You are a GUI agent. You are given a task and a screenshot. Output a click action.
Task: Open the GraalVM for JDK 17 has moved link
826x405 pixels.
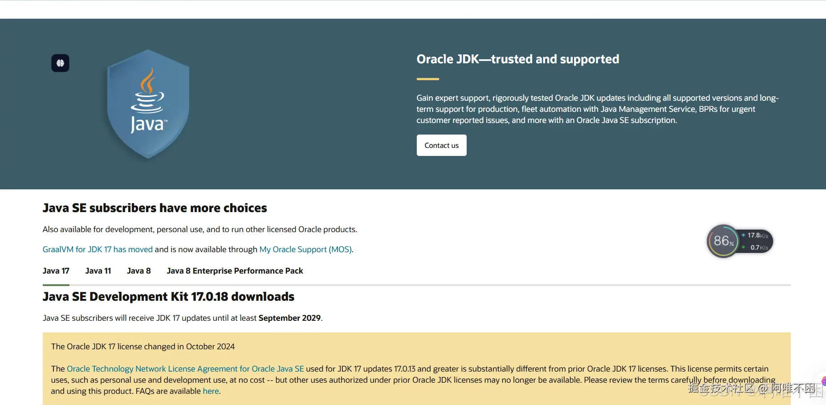click(x=98, y=250)
